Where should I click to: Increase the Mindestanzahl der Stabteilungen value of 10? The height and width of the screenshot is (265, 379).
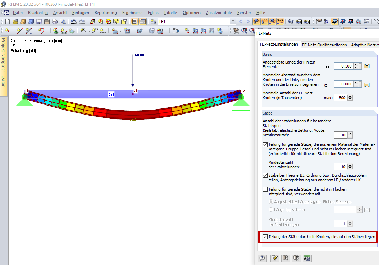tap(350, 165)
